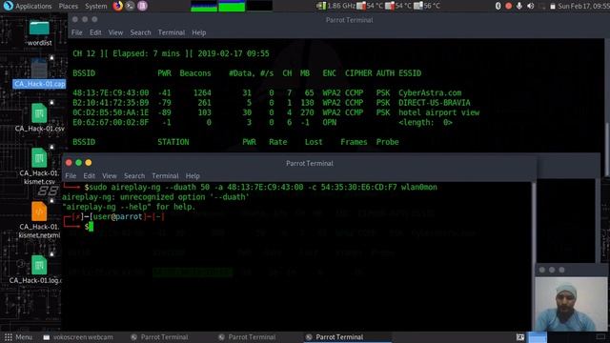Image resolution: width=610 pixels, height=343 pixels.
Task: Open Terminal menu in back airodump terminal
Action: (x=172, y=32)
